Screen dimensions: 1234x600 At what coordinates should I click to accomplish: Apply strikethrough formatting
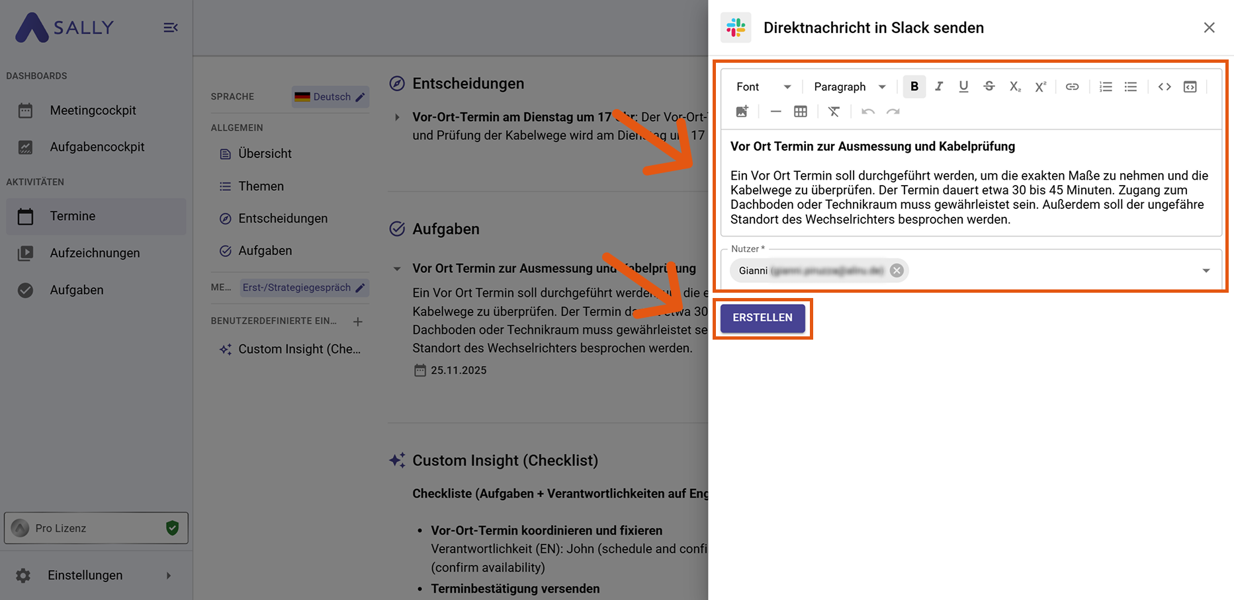tap(989, 87)
